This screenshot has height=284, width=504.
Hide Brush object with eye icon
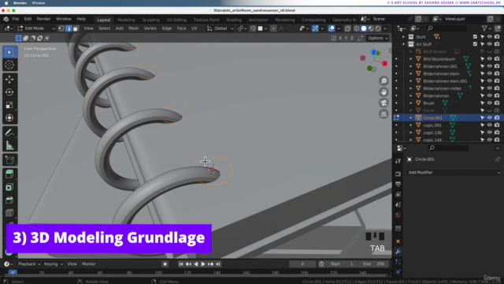tap(490, 103)
